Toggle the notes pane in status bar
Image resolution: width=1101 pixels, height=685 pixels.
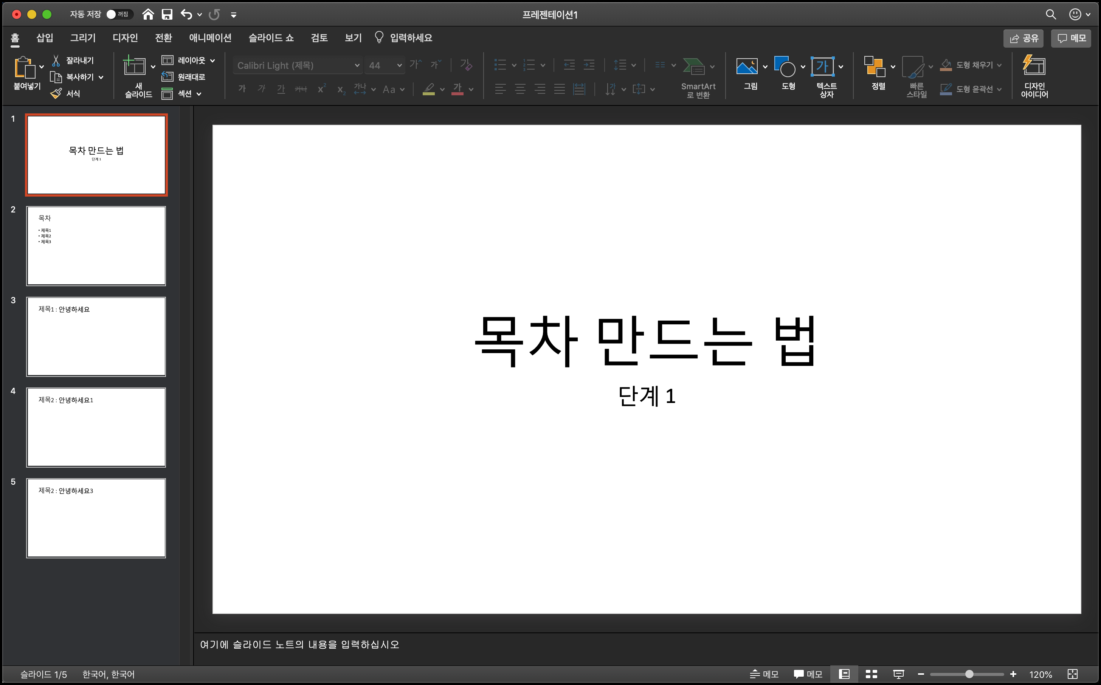tap(764, 674)
